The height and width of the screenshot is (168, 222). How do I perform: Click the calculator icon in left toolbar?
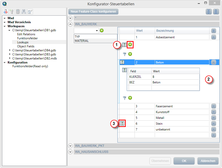click(x=18, y=12)
